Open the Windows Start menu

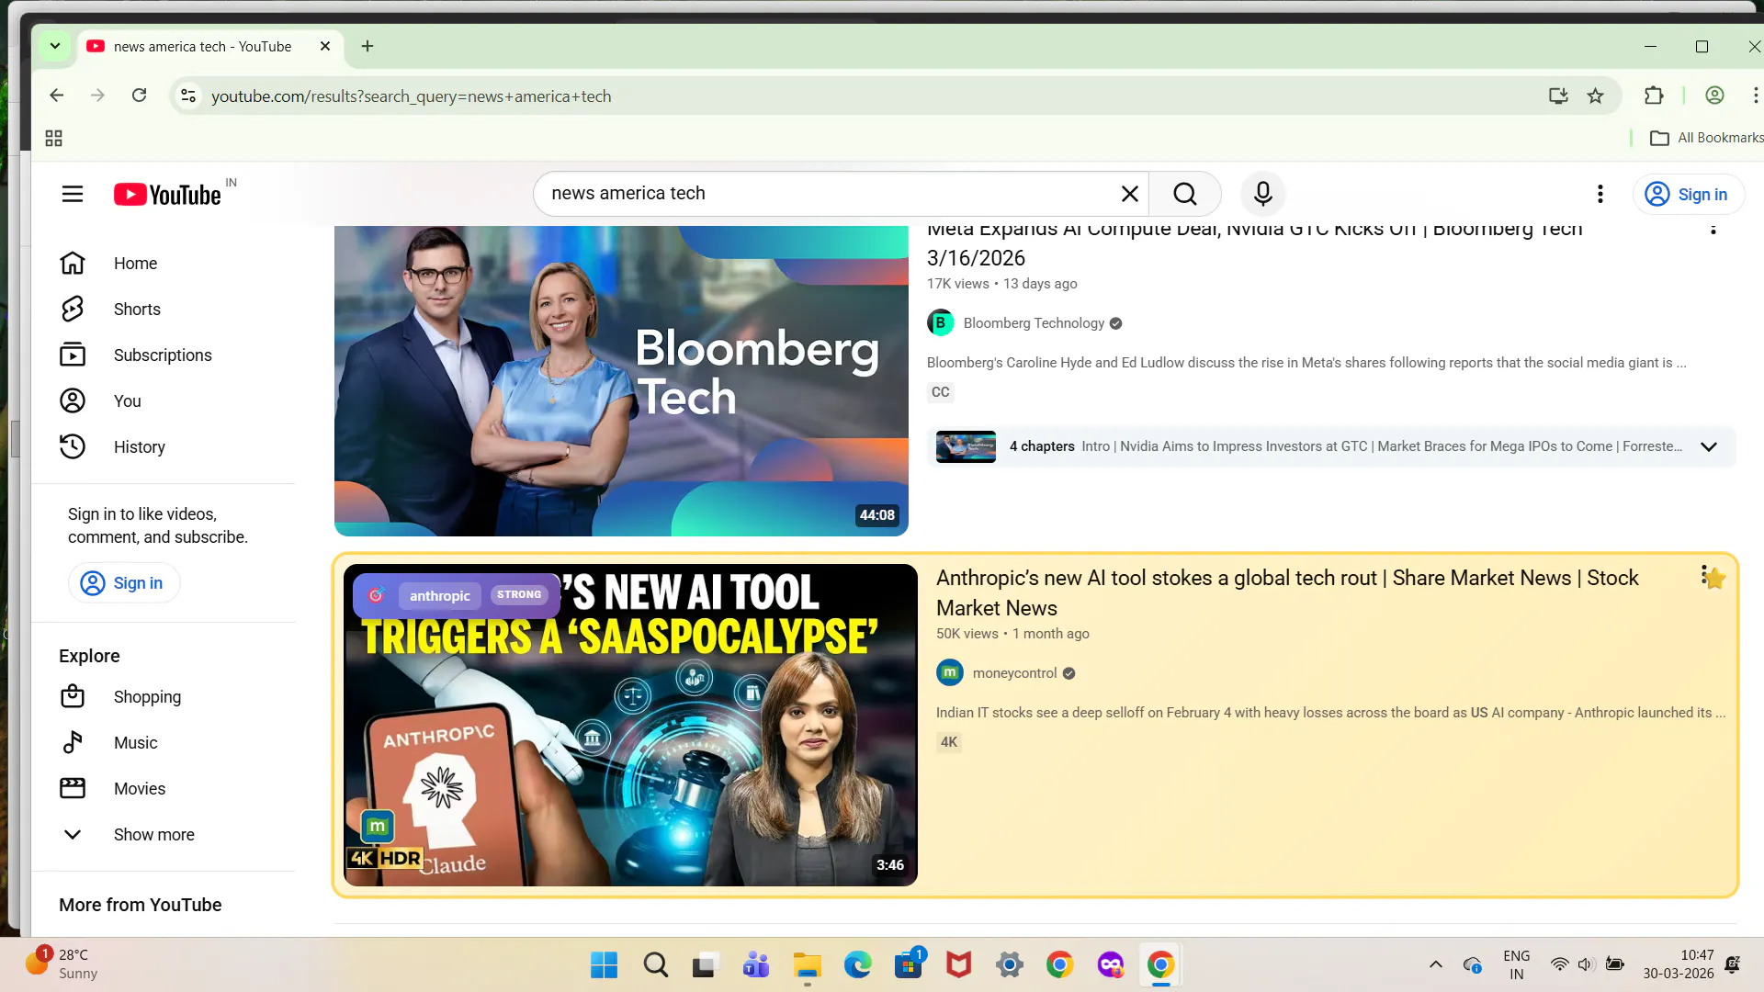coord(604,965)
